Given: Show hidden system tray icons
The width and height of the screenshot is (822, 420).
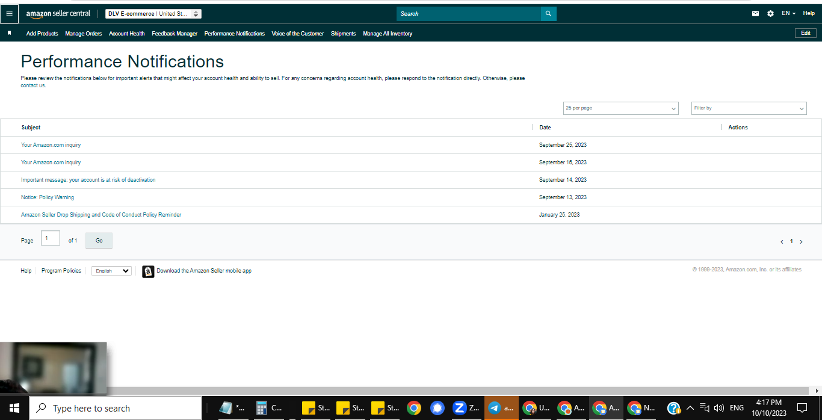Looking at the screenshot, I should [x=690, y=408].
